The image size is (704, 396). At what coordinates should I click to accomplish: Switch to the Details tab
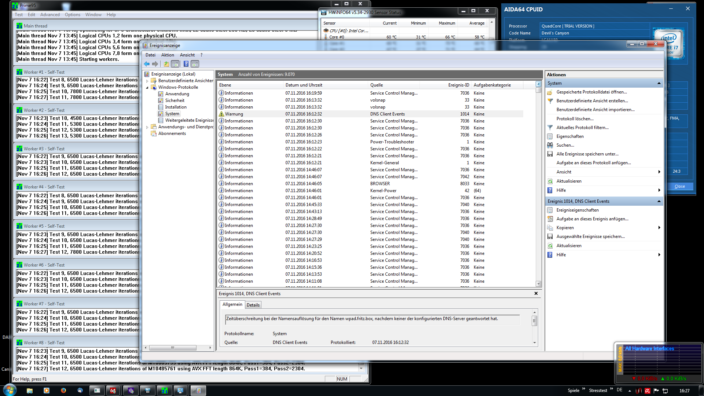[253, 305]
